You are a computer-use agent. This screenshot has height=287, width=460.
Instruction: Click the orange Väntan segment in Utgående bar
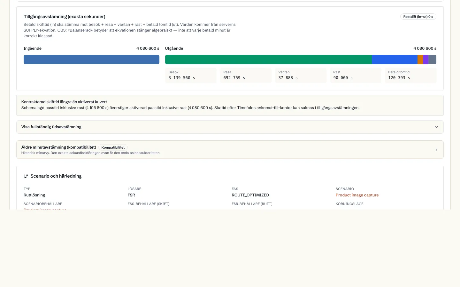pos(420,59)
